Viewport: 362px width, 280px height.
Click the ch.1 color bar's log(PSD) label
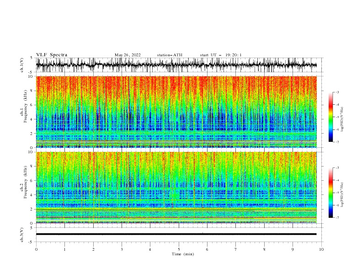click(x=342, y=119)
